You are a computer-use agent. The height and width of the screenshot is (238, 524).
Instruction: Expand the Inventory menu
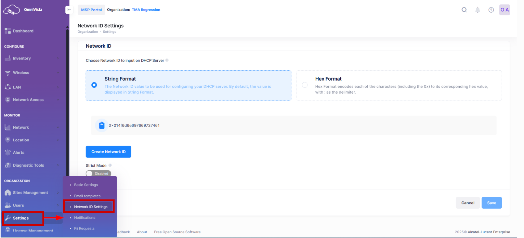(x=21, y=58)
